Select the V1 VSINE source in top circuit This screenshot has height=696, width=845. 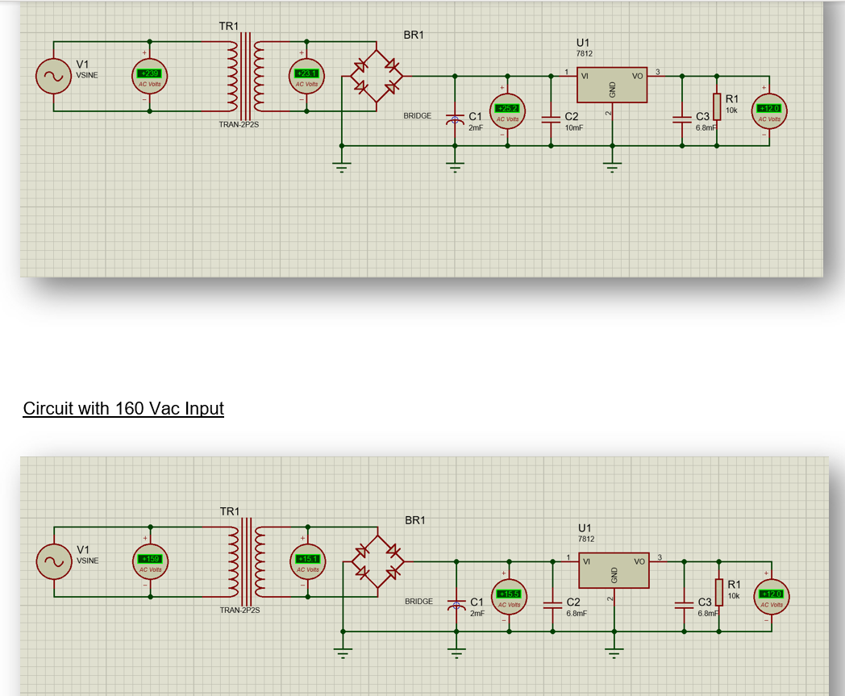click(53, 76)
